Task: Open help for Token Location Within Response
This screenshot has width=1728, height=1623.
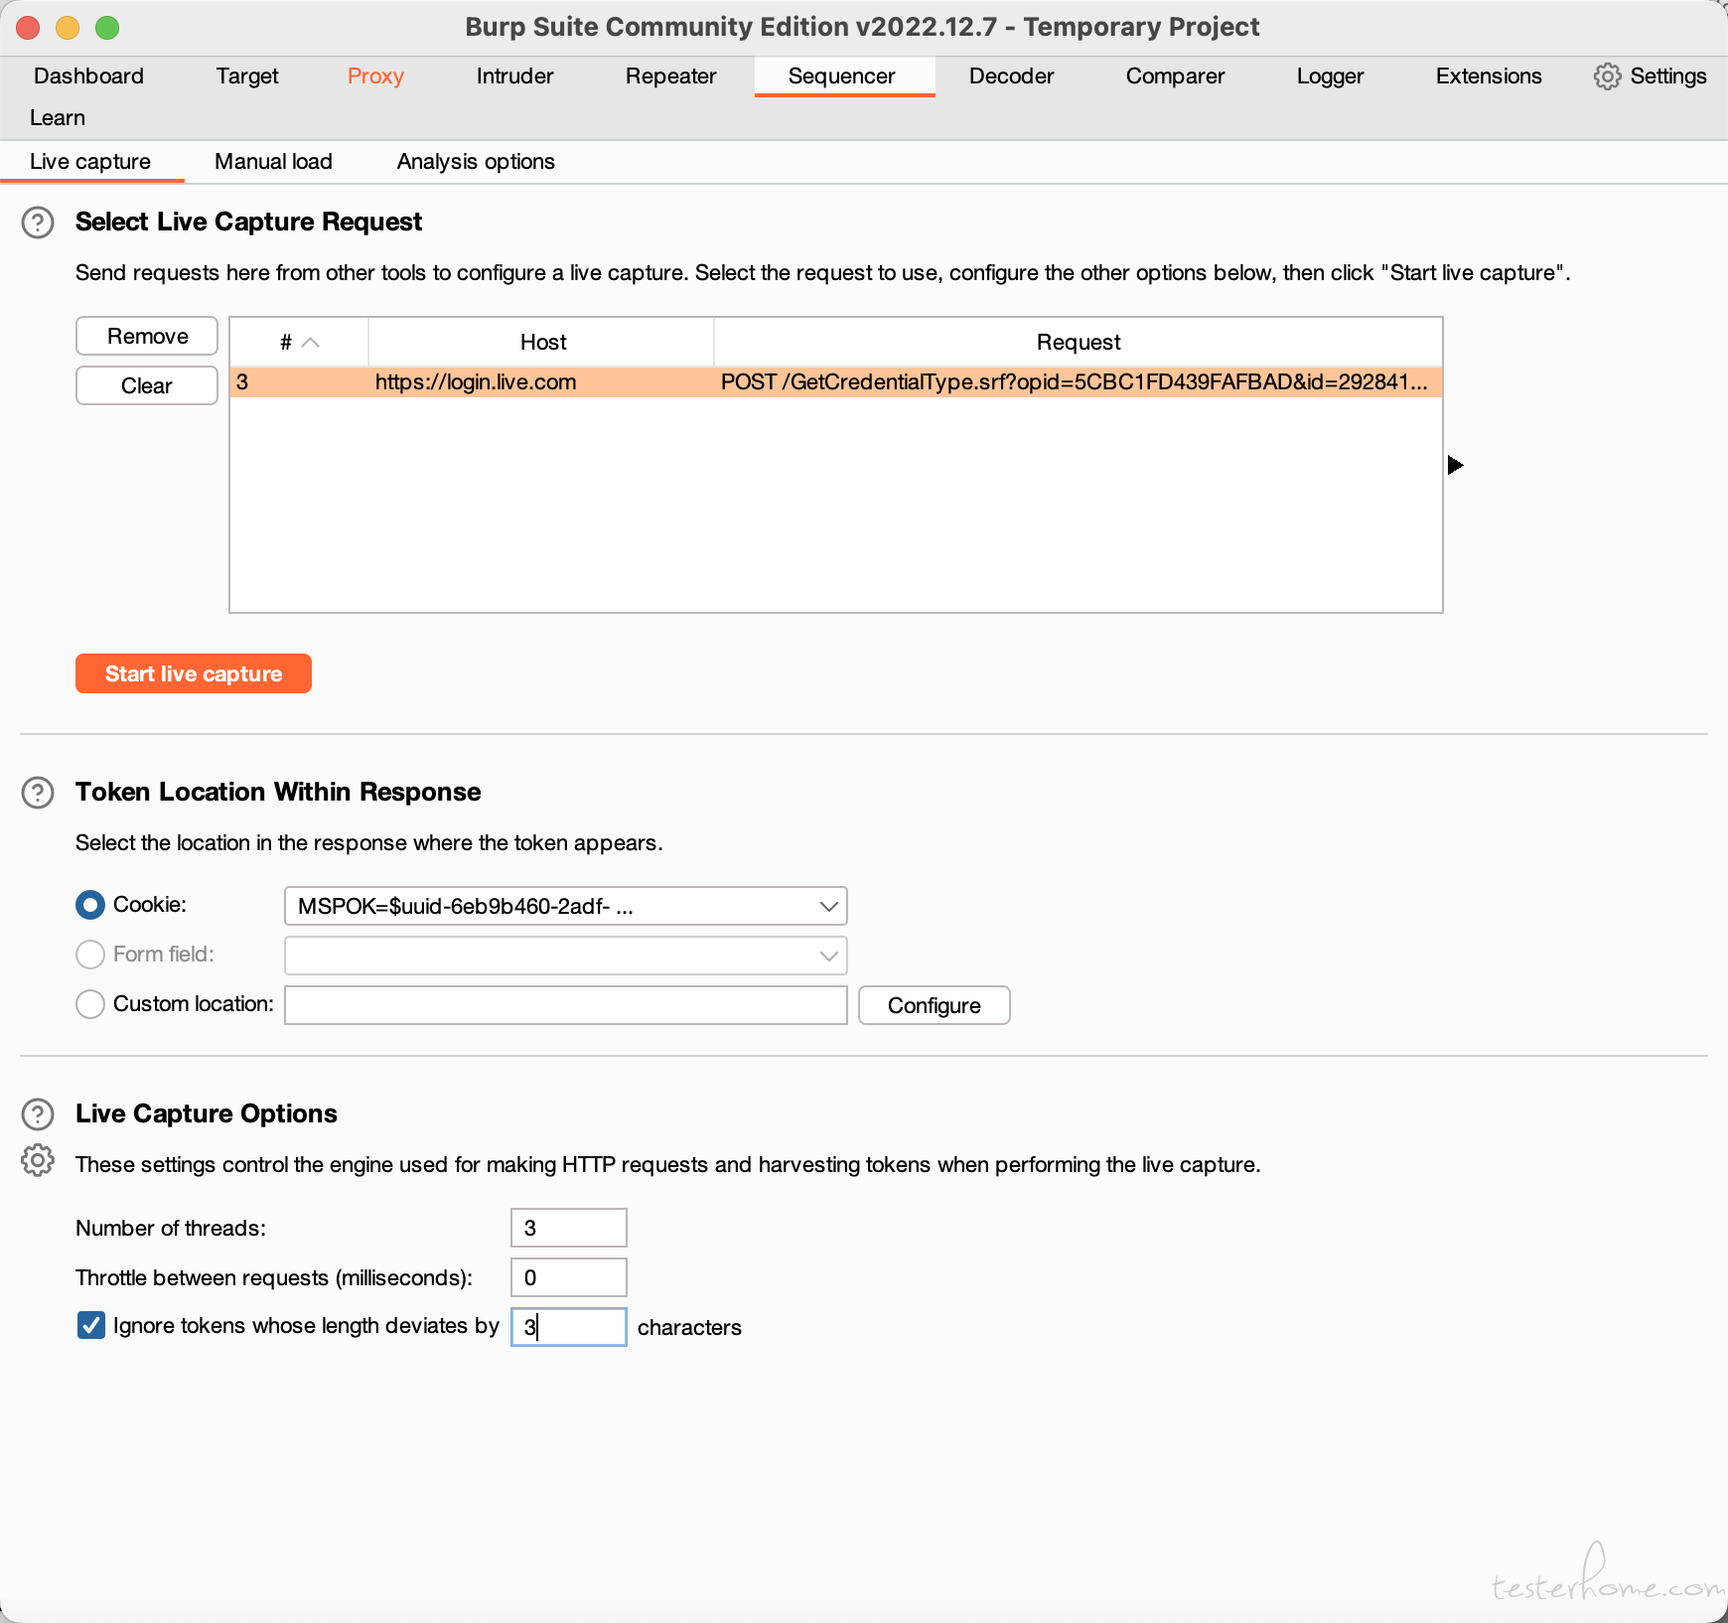Action: 38,793
